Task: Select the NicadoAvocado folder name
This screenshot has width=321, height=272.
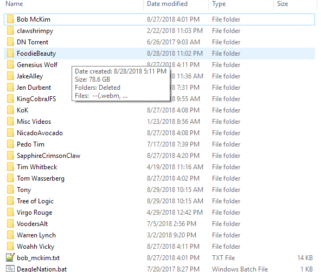Action: 40,133
